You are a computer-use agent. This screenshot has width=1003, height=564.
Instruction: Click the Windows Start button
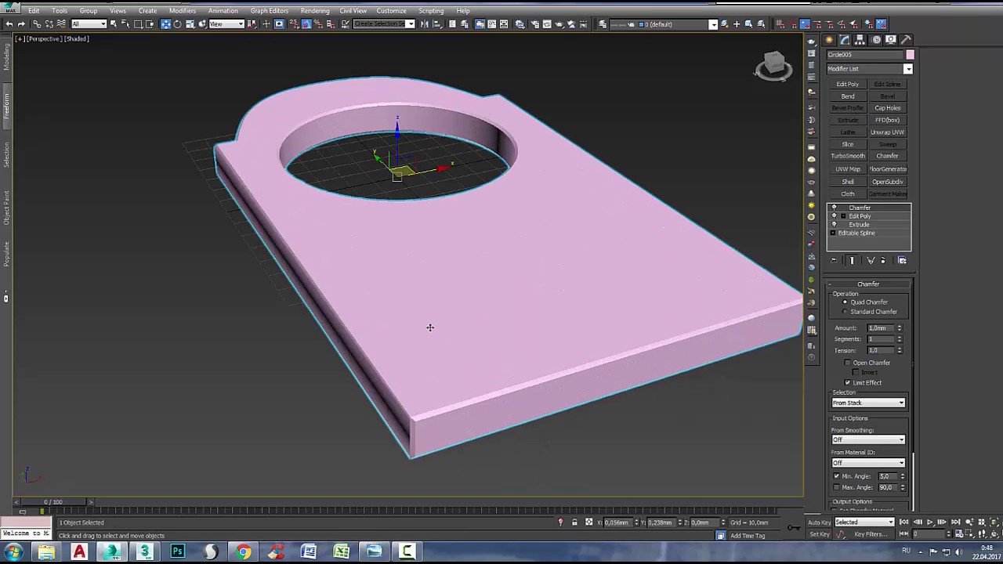(13, 552)
